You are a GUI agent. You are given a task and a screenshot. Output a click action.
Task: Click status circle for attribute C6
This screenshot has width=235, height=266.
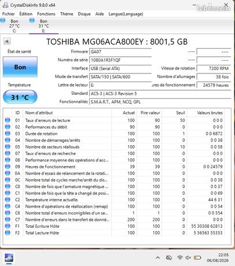coord(8,213)
